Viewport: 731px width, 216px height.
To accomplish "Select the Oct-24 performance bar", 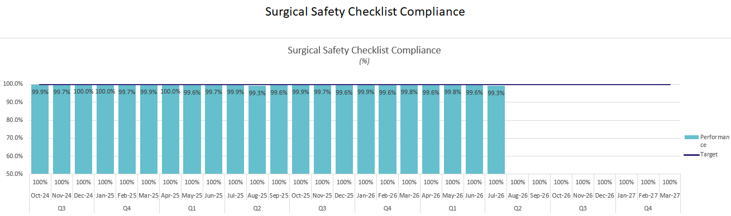I will pos(40,129).
